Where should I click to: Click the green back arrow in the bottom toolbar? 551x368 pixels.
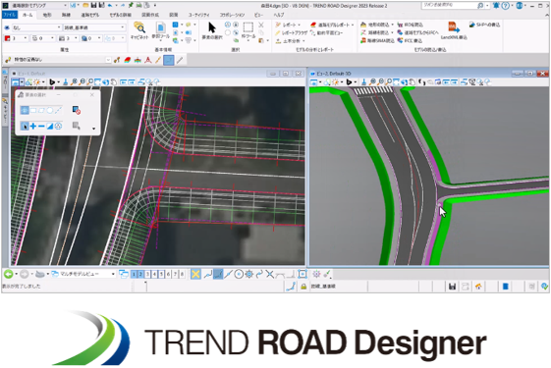[x=9, y=274]
